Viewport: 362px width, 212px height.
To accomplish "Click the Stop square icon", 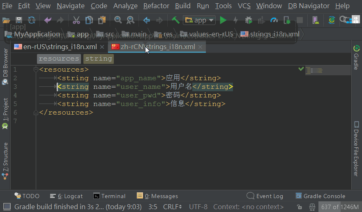I will 300,20.
